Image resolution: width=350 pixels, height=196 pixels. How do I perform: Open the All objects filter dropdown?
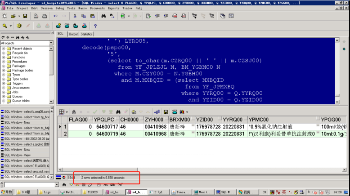51,43
